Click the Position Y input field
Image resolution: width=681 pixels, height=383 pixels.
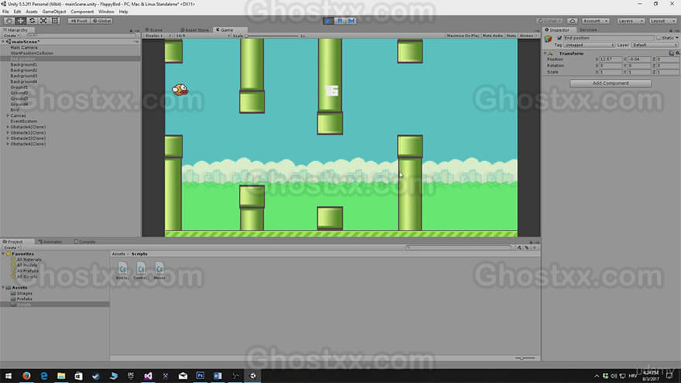click(639, 59)
